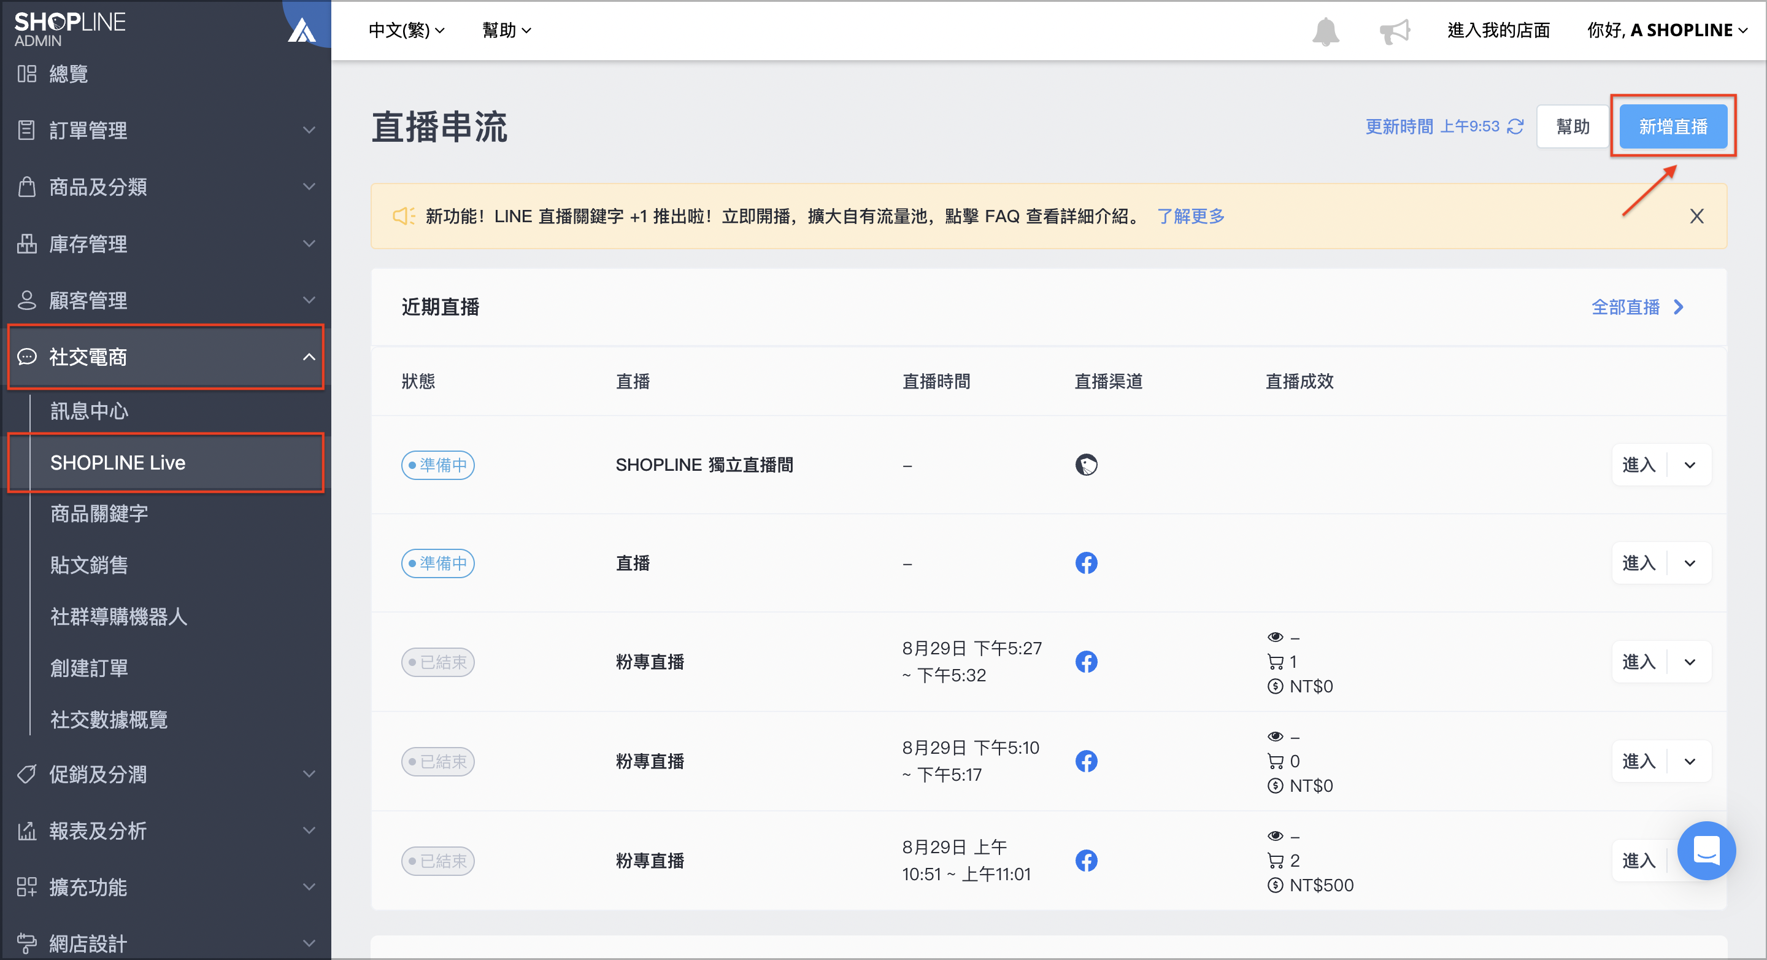Click the megaphone icon in the yellow banner
The image size is (1767, 960).
click(403, 216)
